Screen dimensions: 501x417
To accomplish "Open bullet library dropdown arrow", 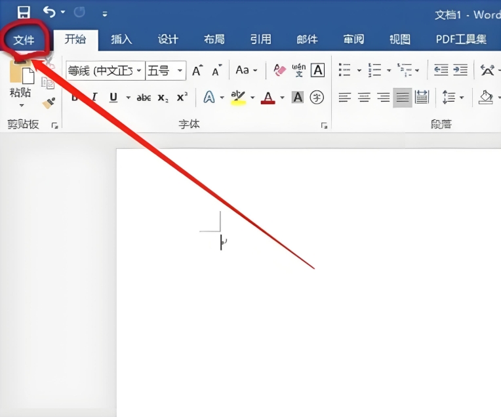I will [359, 70].
